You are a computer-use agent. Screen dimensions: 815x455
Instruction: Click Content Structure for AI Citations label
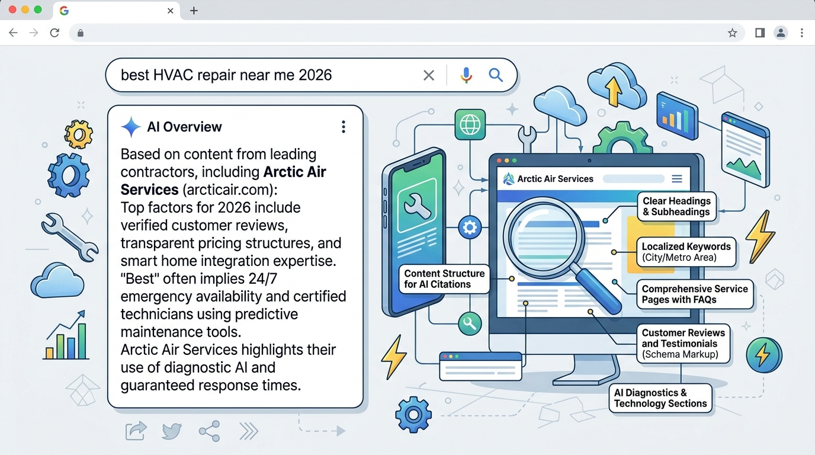tap(444, 279)
